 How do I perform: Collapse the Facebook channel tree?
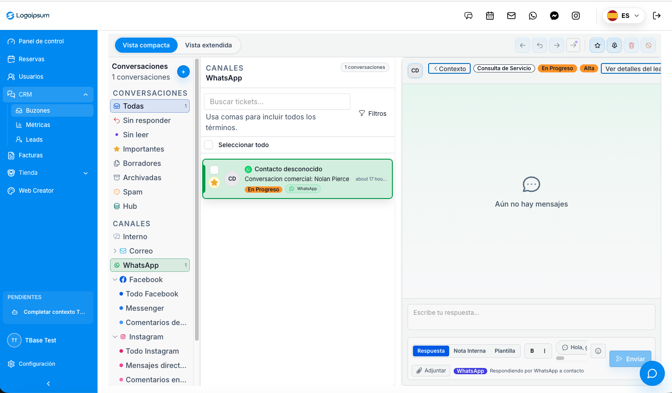115,279
